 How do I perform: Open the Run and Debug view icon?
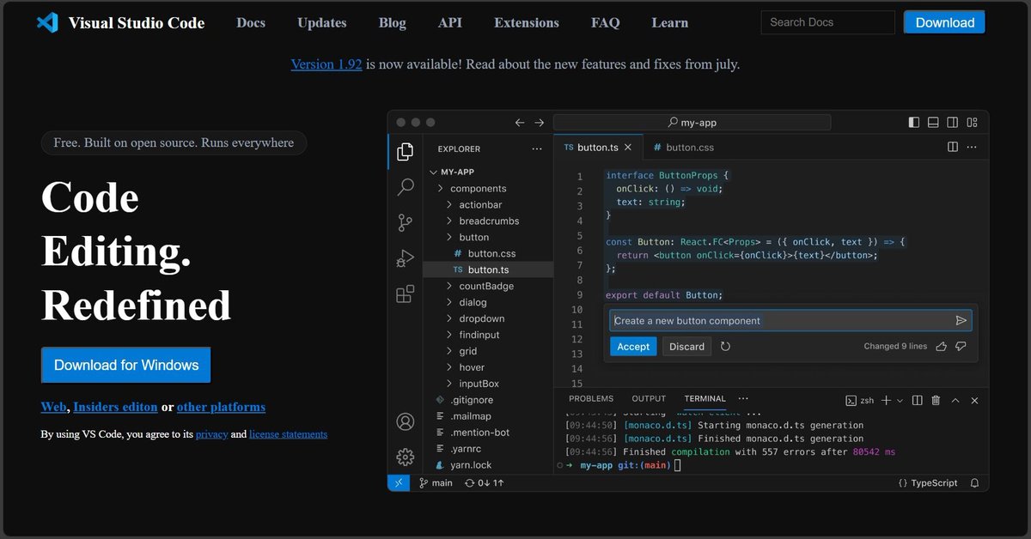tap(406, 258)
